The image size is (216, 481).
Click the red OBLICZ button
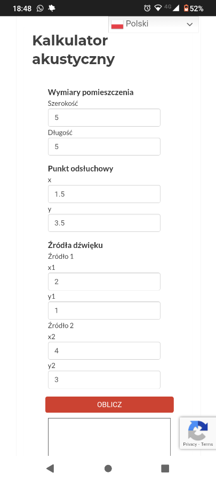click(x=109, y=405)
